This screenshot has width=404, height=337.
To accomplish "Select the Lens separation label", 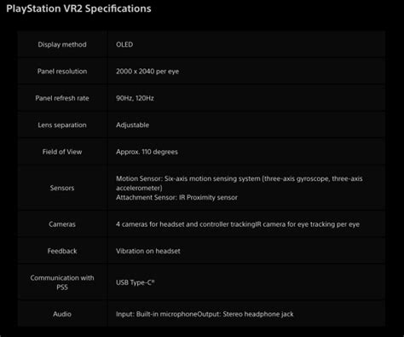I will 62,125.
